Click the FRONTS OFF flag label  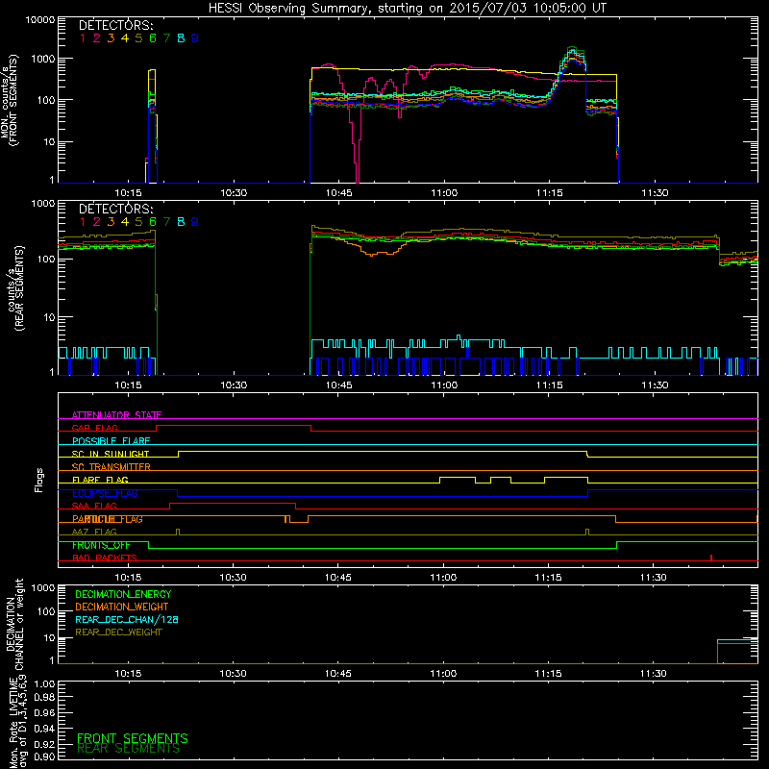[x=101, y=545]
